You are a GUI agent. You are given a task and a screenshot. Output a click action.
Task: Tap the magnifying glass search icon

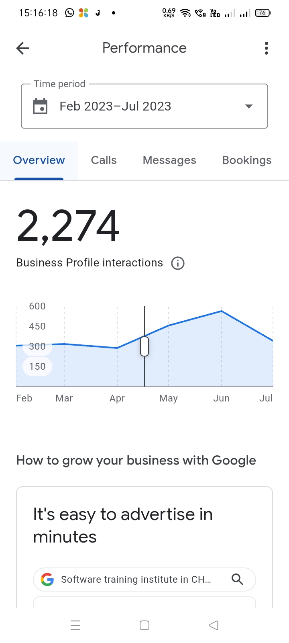tap(238, 580)
